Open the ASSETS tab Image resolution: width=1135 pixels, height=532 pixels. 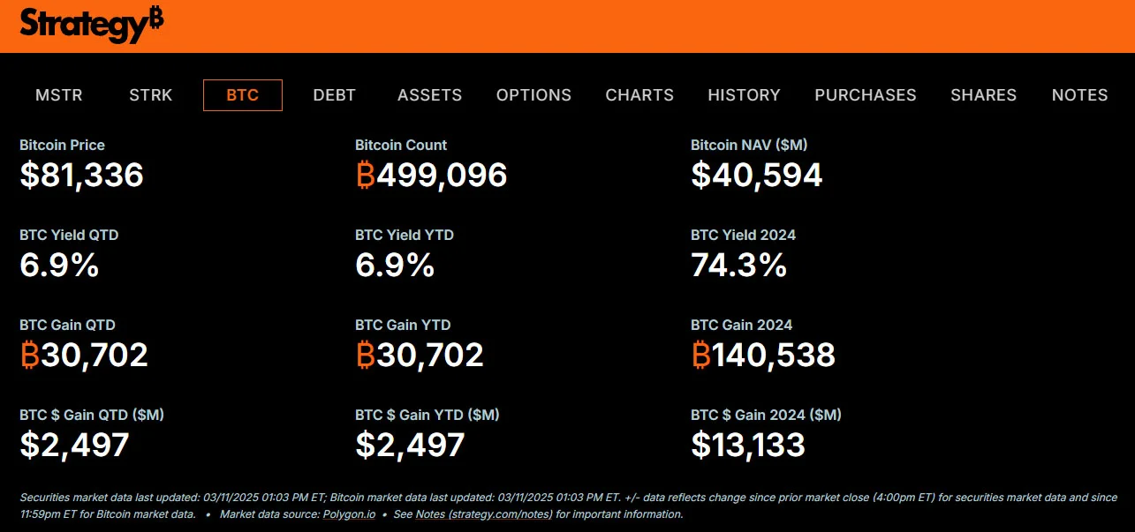[429, 95]
